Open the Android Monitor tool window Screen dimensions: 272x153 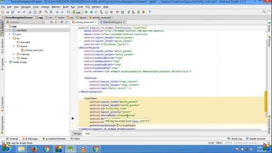click(54, 139)
